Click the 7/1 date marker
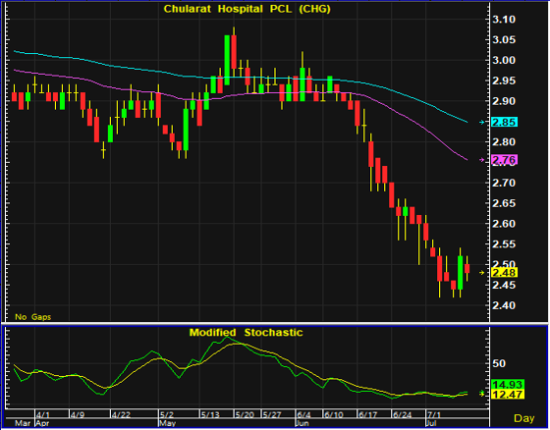This screenshot has width=550, height=430. click(x=434, y=415)
